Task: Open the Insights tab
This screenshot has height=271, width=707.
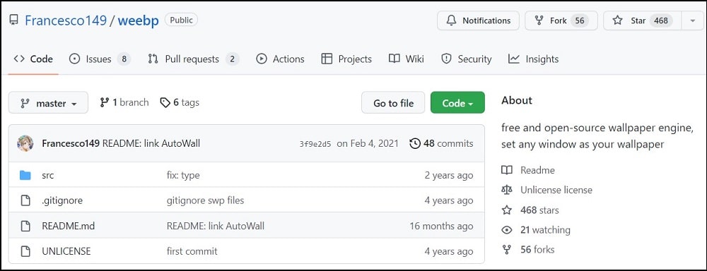Action: click(533, 59)
